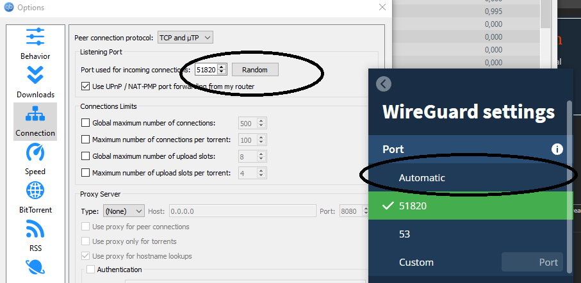Select the Custom WireGuard port option
This screenshot has width=581, height=283.
pos(416,263)
